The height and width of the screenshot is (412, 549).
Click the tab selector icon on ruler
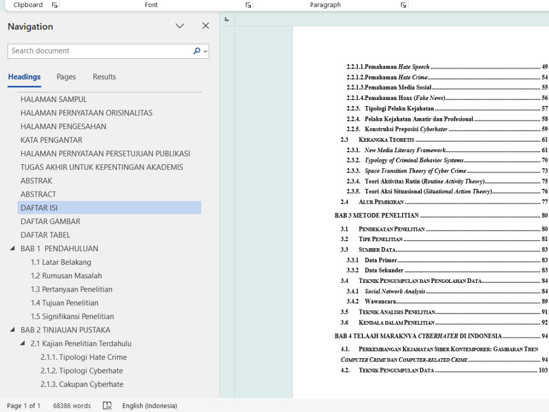pos(227,19)
